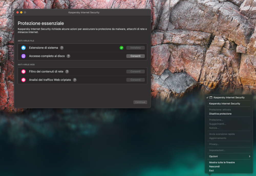256x176 pixels.
Task: Click the ANTI-VIRUS WEB section label
Action: [26, 65]
